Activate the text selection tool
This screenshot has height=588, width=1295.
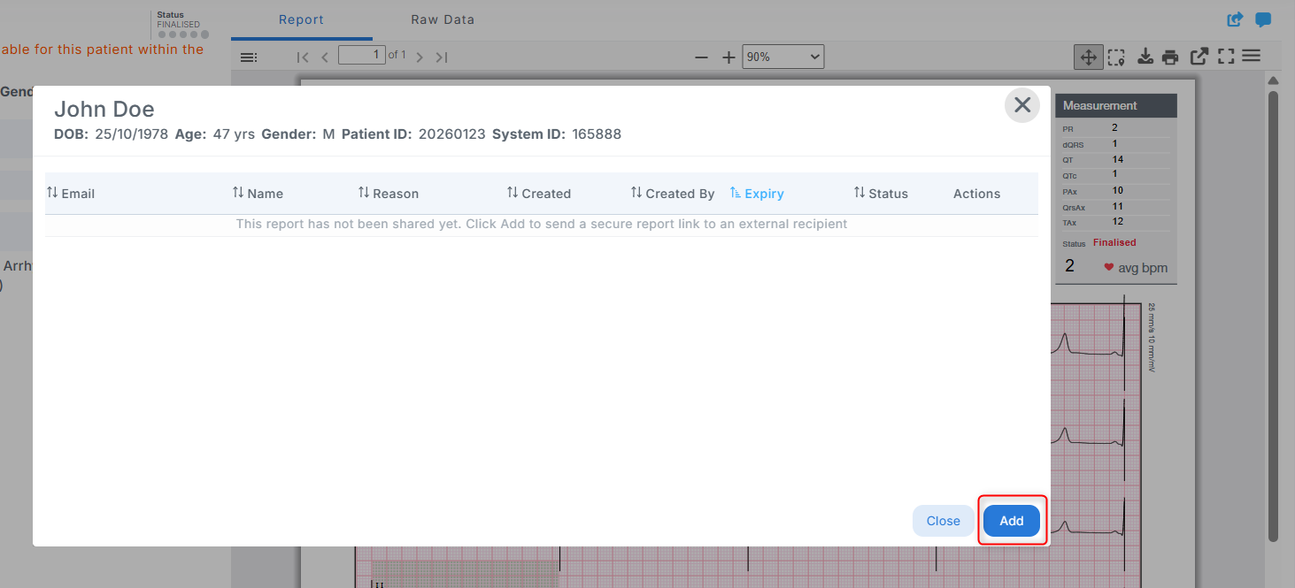tap(1116, 56)
